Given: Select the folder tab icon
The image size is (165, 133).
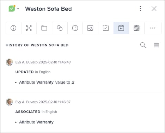Looking at the screenshot, I should pyautogui.click(x=44, y=28).
